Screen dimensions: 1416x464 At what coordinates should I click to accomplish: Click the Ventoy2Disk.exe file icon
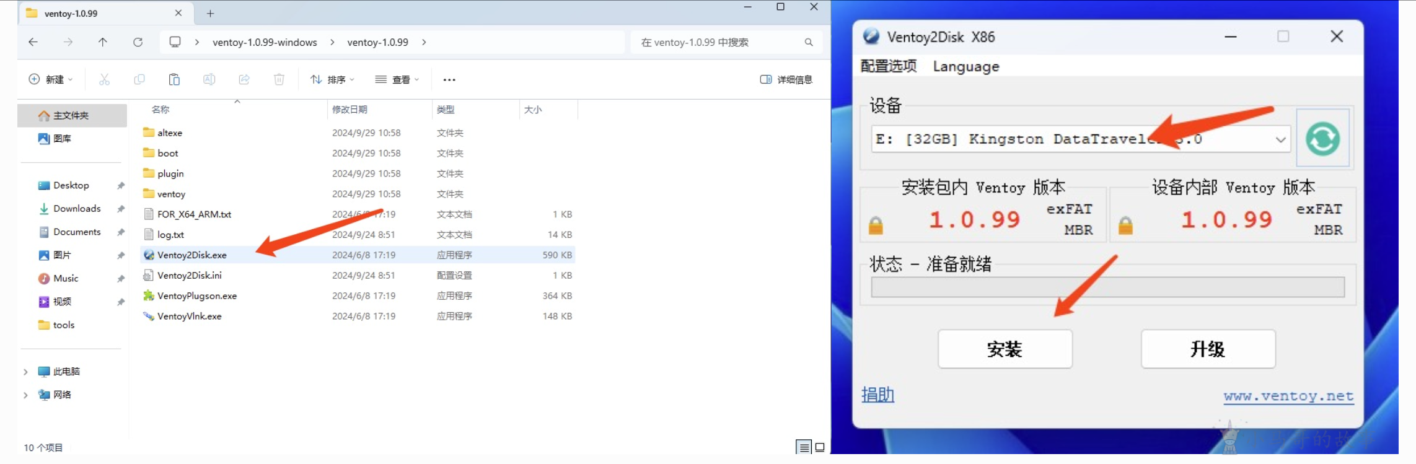149,255
